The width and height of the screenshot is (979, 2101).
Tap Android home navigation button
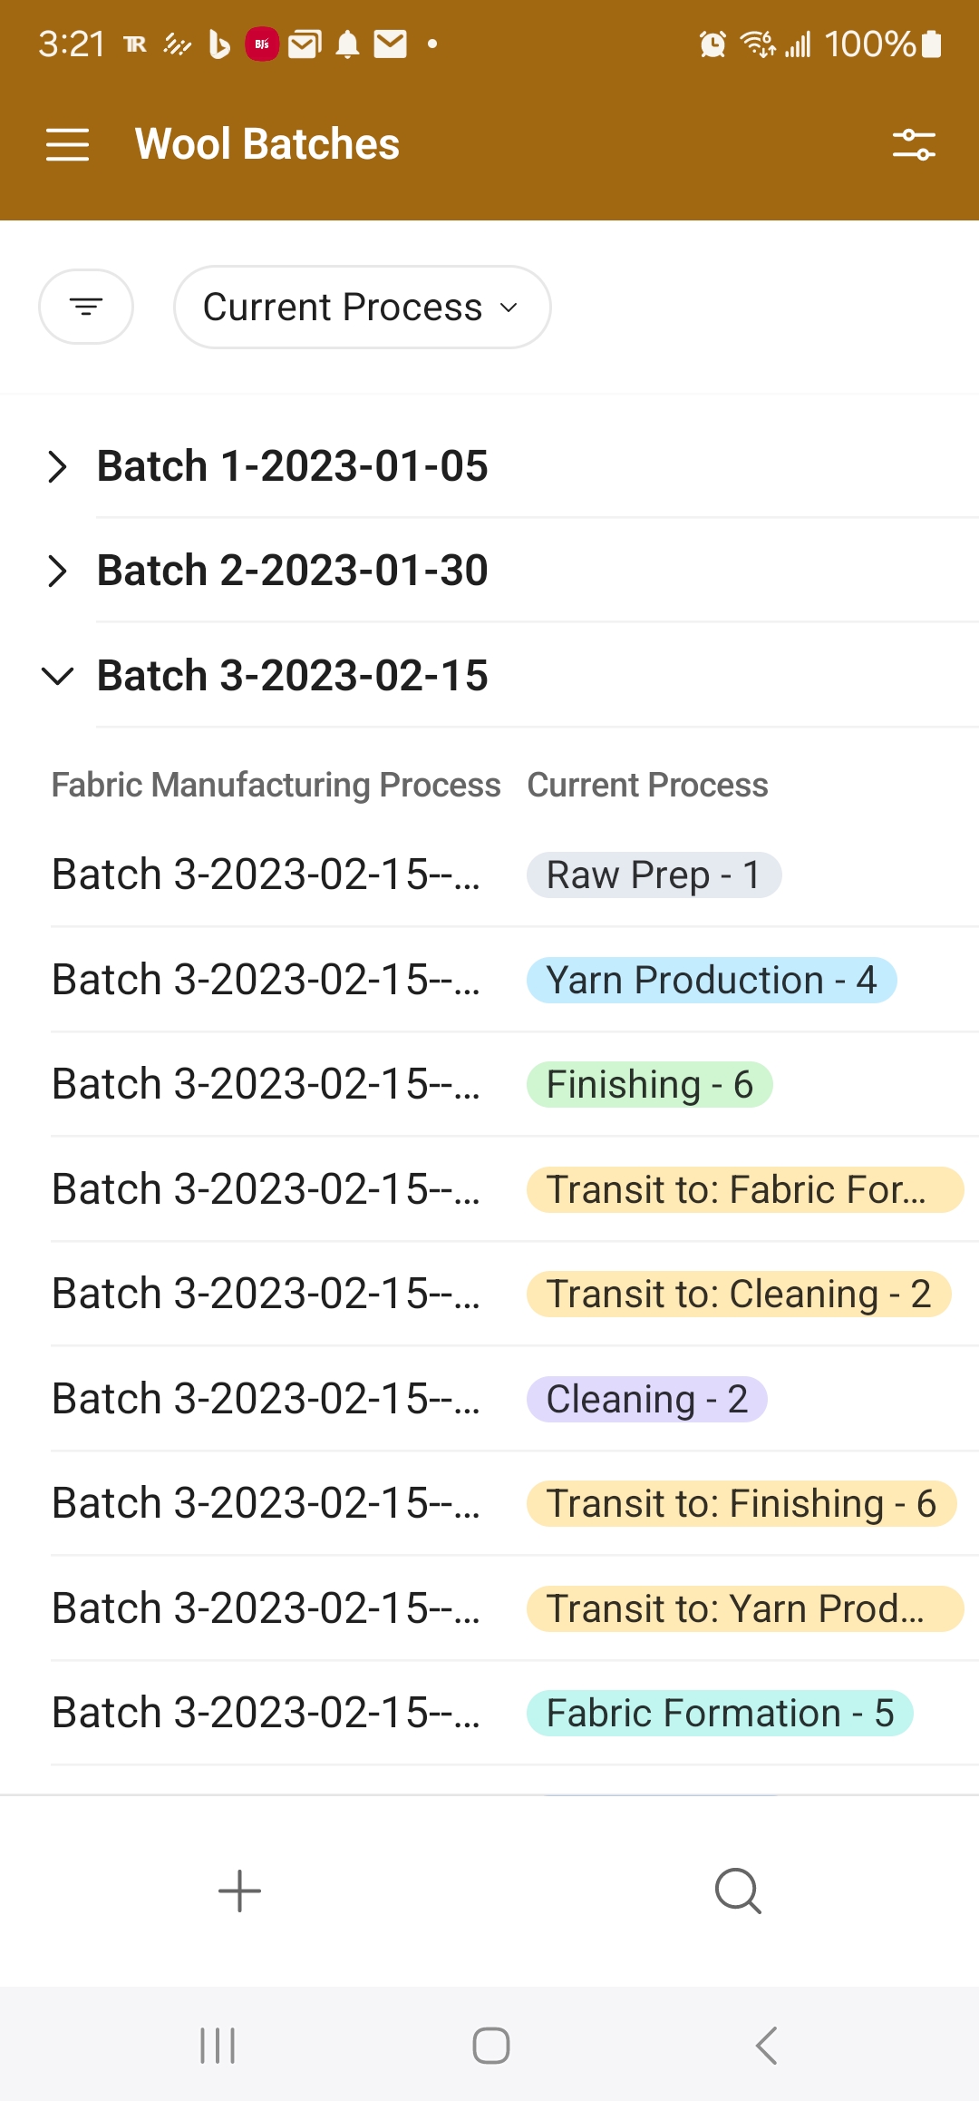[490, 2046]
